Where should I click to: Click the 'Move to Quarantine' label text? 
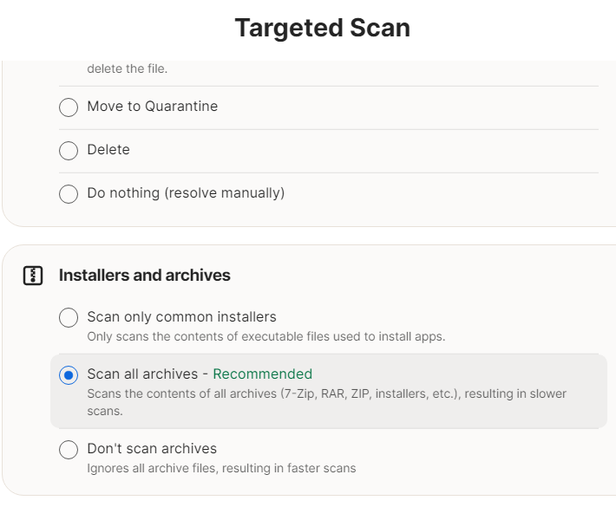tap(152, 107)
